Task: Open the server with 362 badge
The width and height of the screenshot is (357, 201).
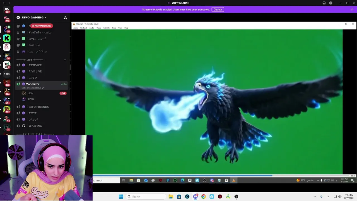Action: [7, 83]
